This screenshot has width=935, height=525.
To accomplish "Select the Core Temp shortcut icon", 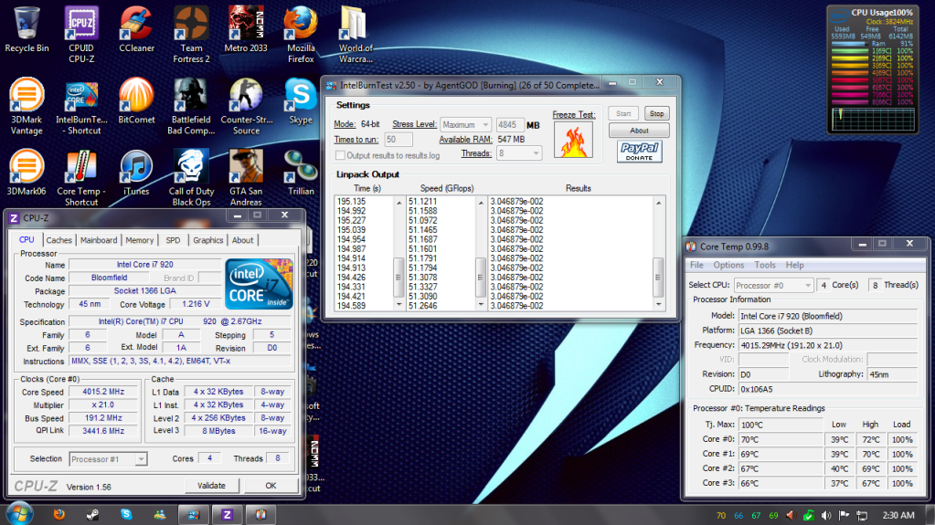I will click(x=81, y=177).
